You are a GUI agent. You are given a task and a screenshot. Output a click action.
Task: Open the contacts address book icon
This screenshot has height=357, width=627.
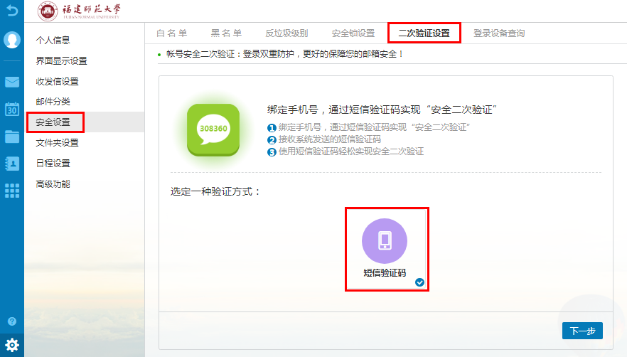pos(12,163)
